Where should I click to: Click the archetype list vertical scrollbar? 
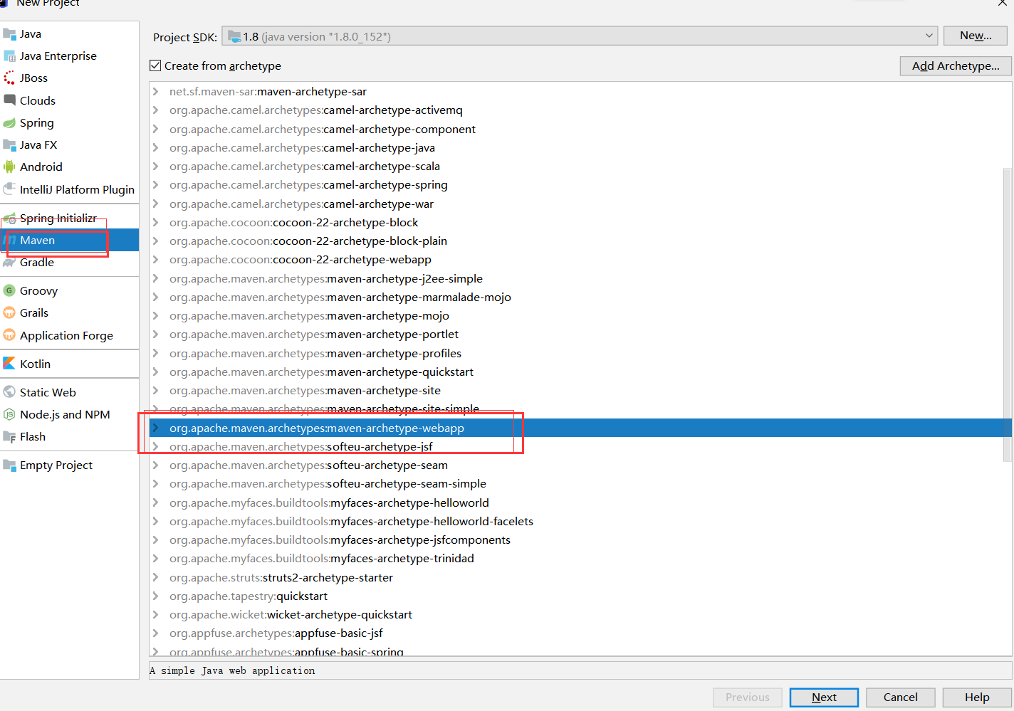[1007, 315]
